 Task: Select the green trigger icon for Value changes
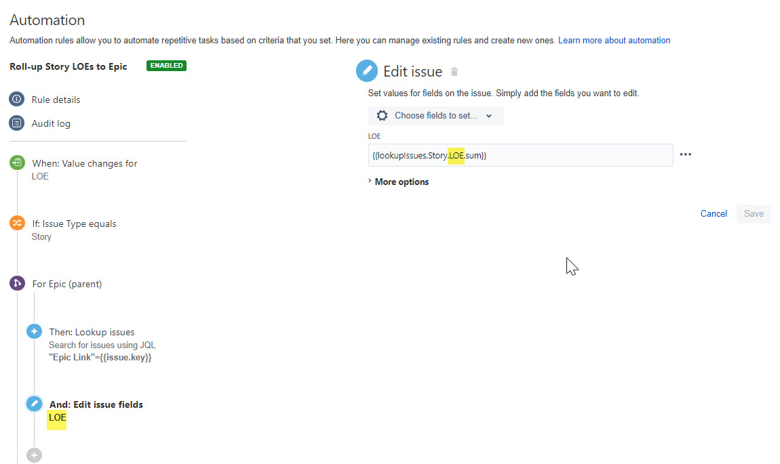[x=17, y=163]
